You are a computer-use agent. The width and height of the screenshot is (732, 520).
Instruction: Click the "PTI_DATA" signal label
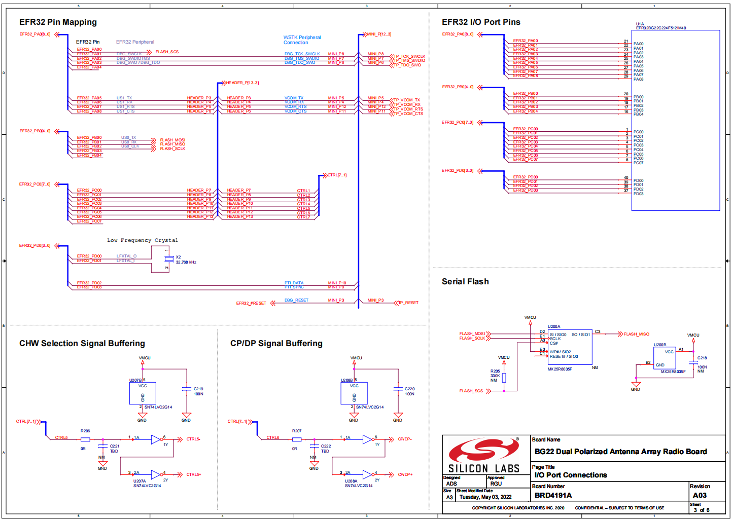coord(294,283)
